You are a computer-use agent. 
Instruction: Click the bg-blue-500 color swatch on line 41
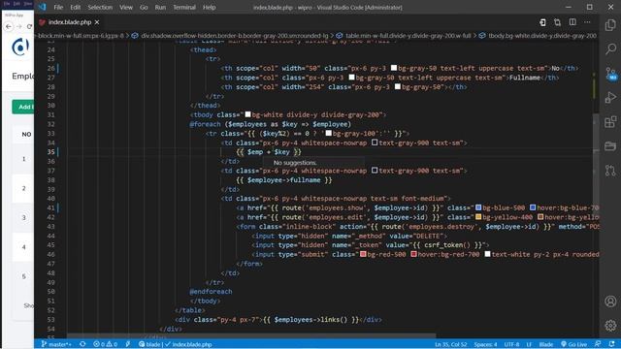pos(478,207)
